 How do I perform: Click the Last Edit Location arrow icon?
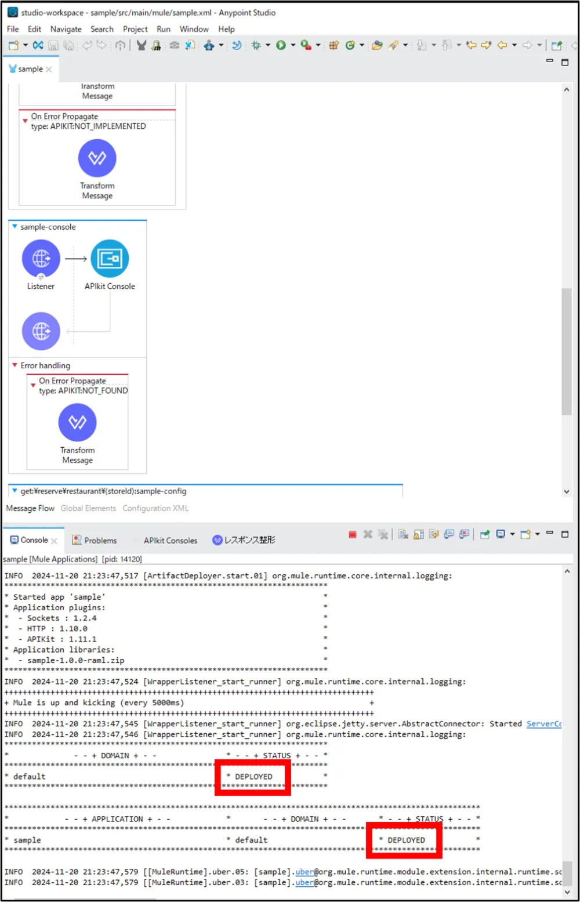pos(472,45)
